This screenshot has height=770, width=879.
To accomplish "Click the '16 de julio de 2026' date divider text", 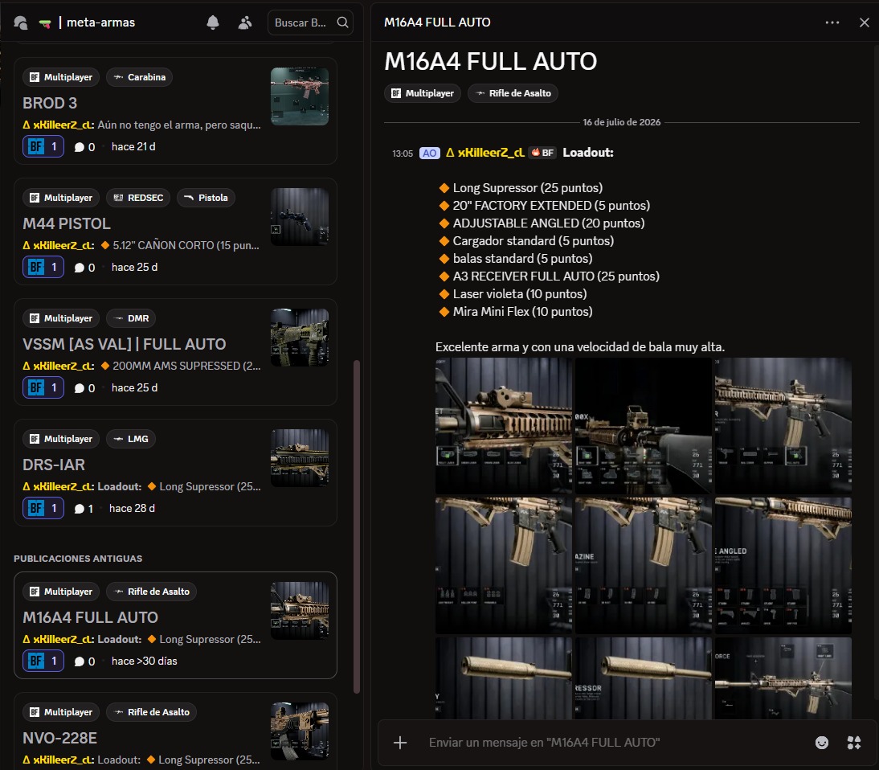I will 621,122.
